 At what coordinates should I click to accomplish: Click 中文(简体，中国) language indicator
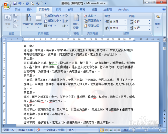pos(54,130)
